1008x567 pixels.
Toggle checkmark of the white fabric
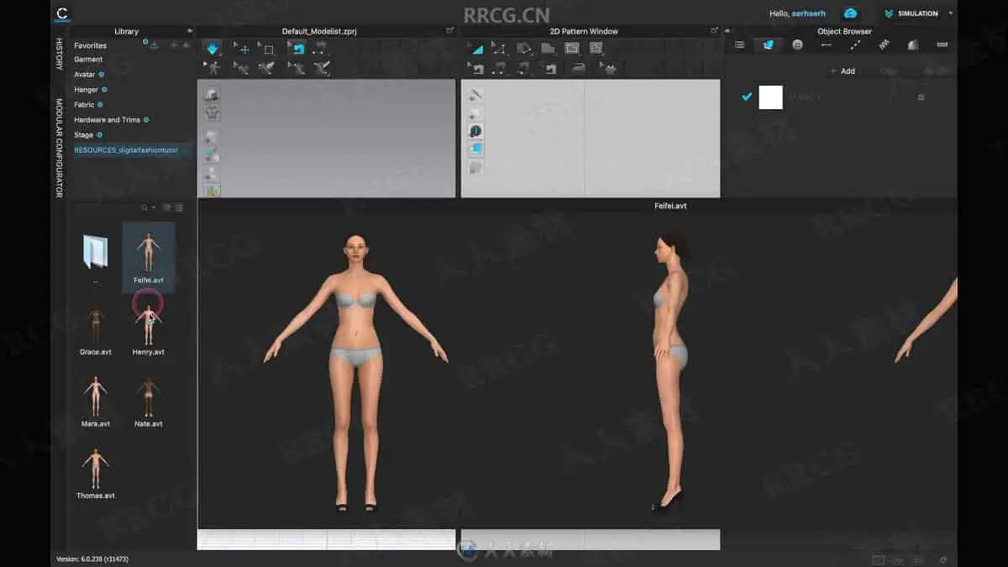(x=746, y=97)
